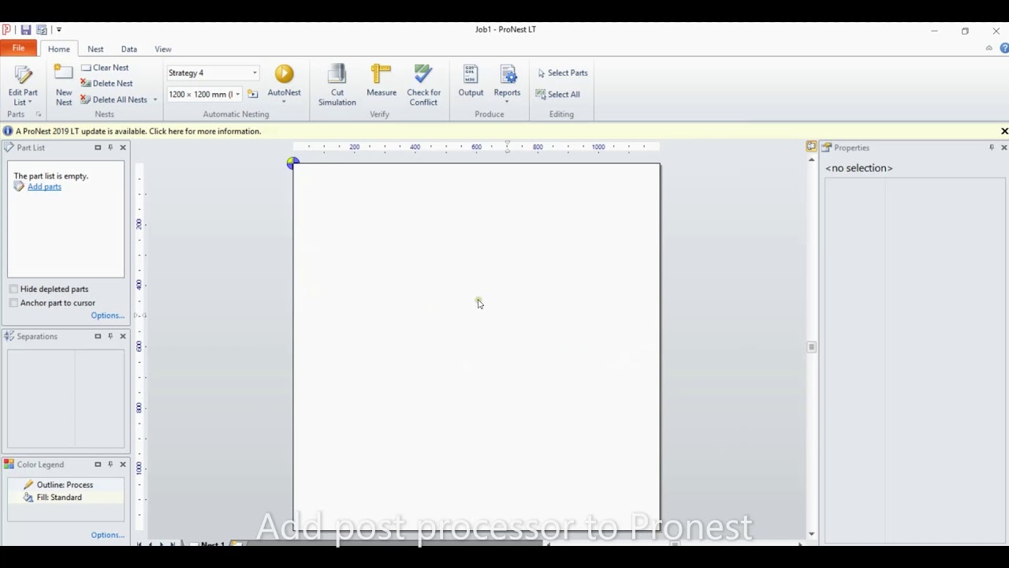Open the Edit Part List tool
Screen dimensions: 1009x568
coord(23,85)
